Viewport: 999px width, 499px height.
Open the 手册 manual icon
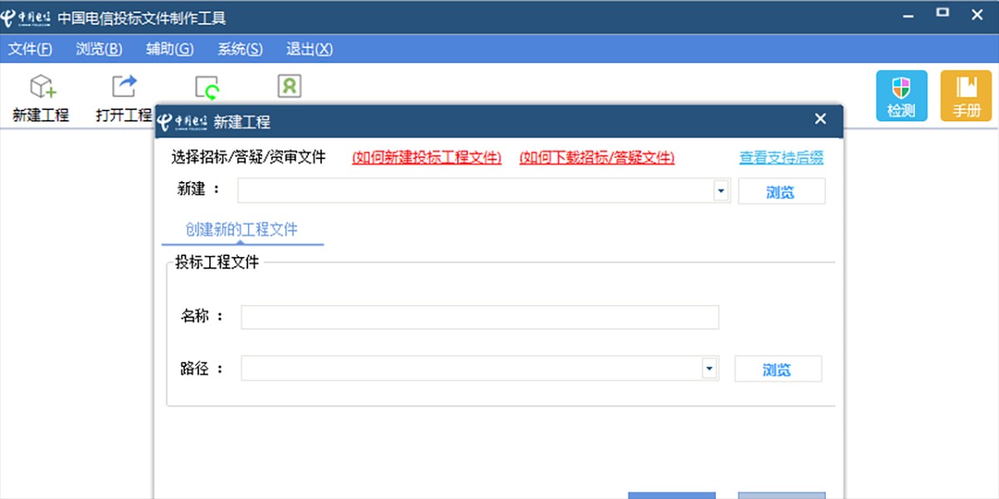pos(966,94)
